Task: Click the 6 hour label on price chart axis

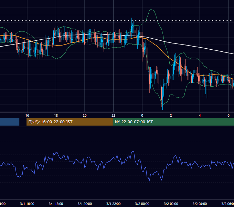Action: click(228, 116)
